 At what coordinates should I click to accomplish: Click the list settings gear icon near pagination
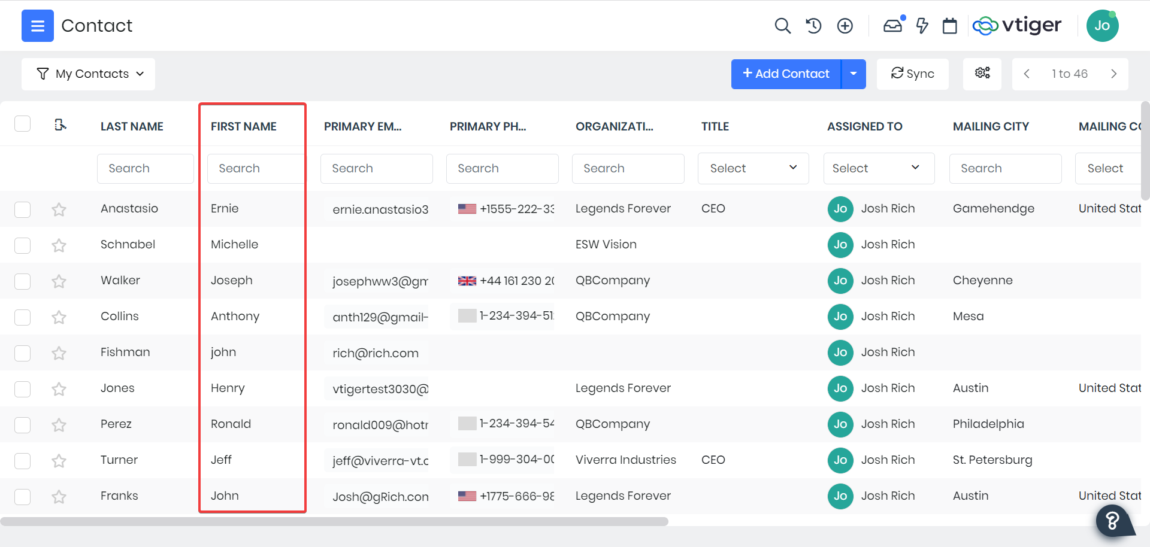point(982,73)
